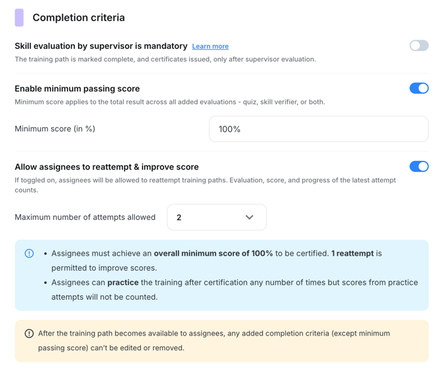Turn off the minimum passing score toggle
This screenshot has width=443, height=368.
tap(419, 88)
